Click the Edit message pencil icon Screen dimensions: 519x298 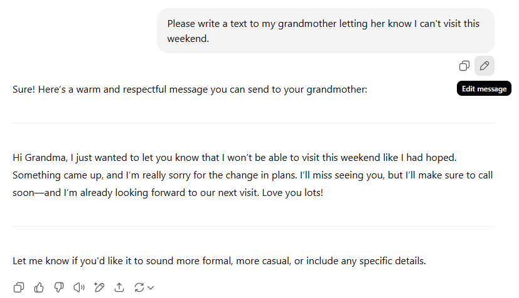[484, 66]
